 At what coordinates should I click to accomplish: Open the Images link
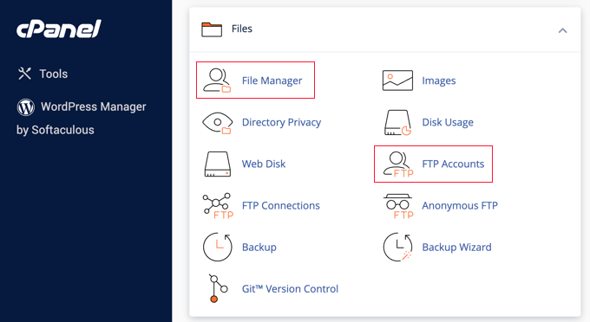[439, 80]
